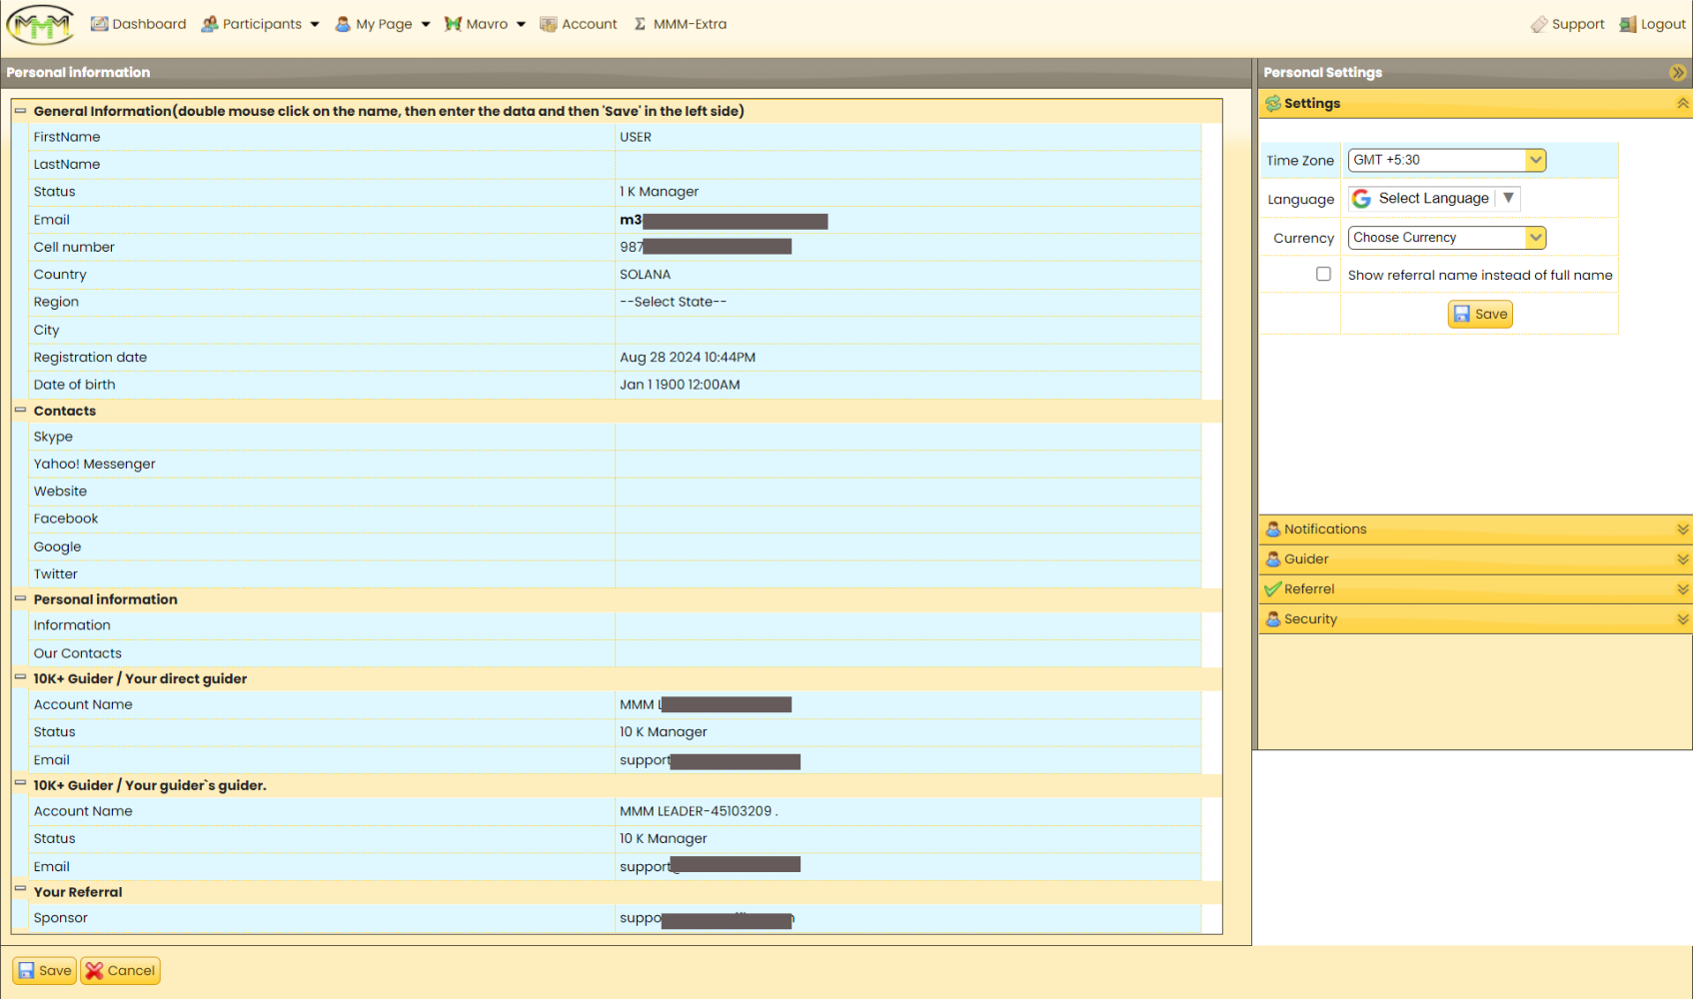The width and height of the screenshot is (1693, 999).
Task: Open the My Page menu
Action: [383, 24]
